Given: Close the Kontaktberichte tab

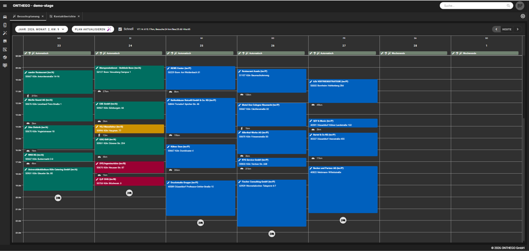Looking at the screenshot, I should pyautogui.click(x=79, y=16).
